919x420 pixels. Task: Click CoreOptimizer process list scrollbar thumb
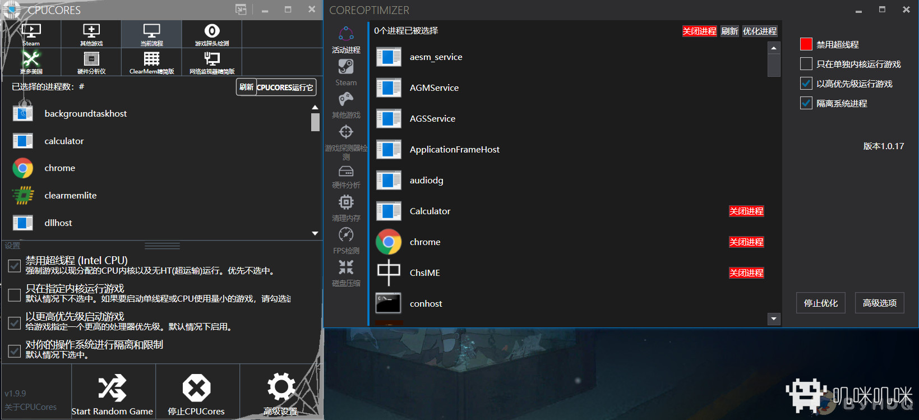774,66
